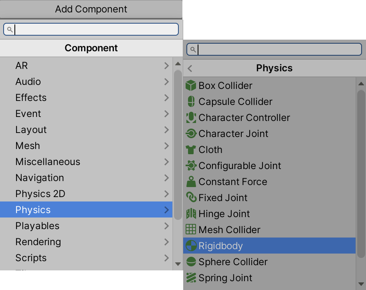
Task: Go back using Physics header arrow
Action: (x=190, y=68)
